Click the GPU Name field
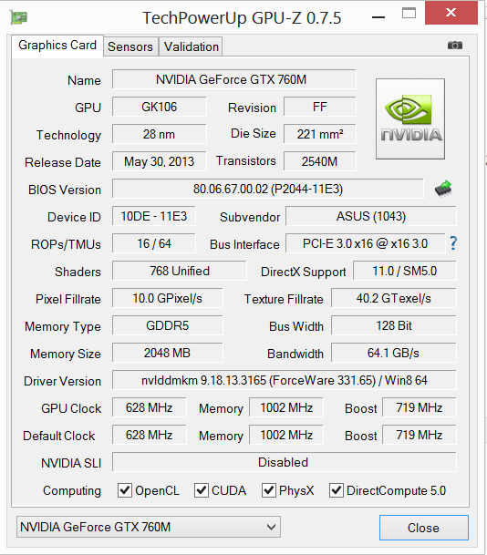Image resolution: width=487 pixels, height=555 pixels. (233, 79)
